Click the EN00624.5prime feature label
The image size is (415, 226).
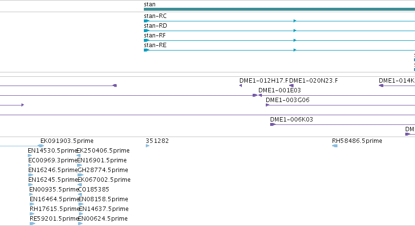[x=103, y=219]
